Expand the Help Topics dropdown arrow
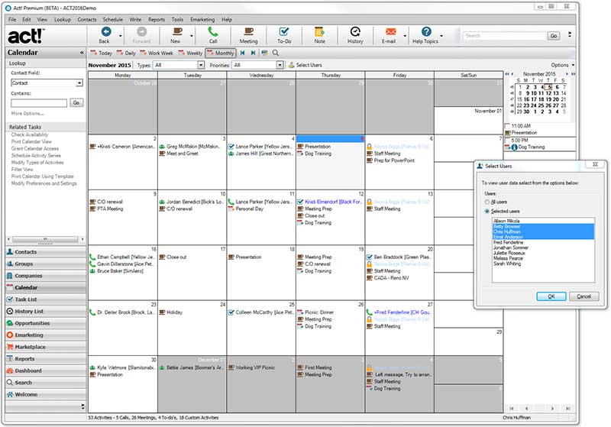Image resolution: width=611 pixels, height=427 pixels. pyautogui.click(x=441, y=36)
